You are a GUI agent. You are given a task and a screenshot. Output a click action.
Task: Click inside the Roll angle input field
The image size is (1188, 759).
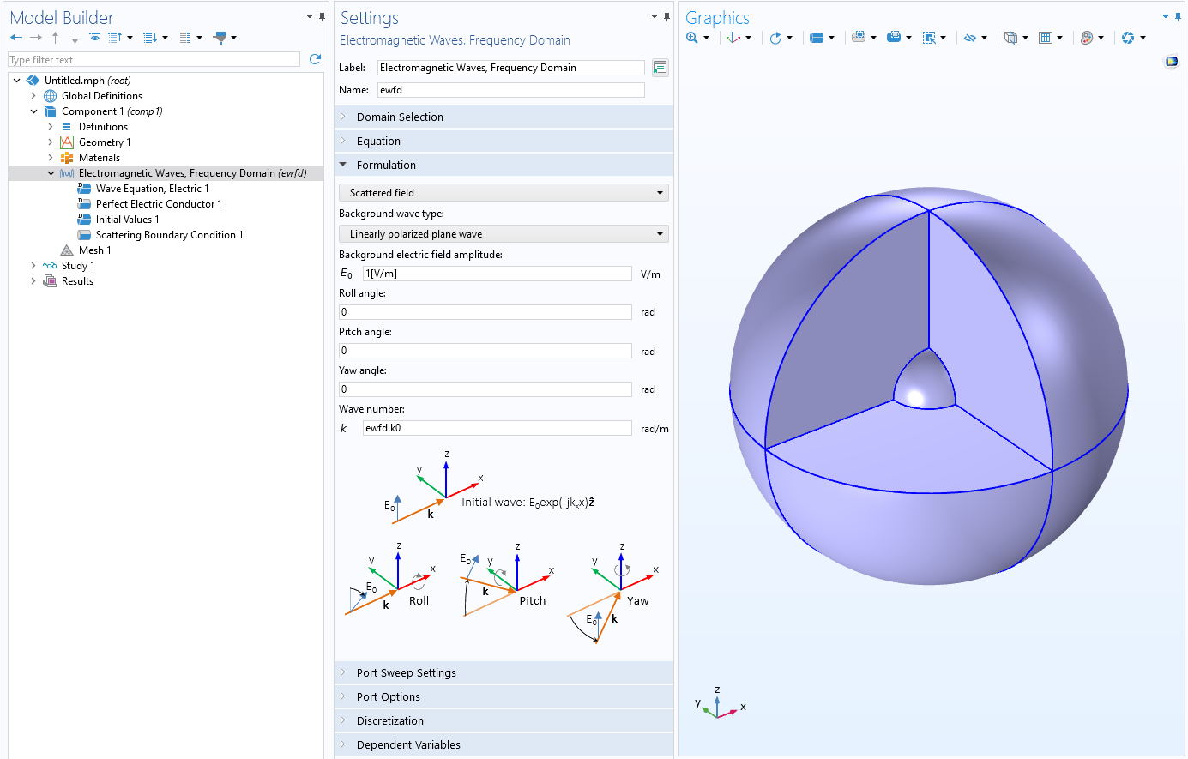tap(485, 311)
